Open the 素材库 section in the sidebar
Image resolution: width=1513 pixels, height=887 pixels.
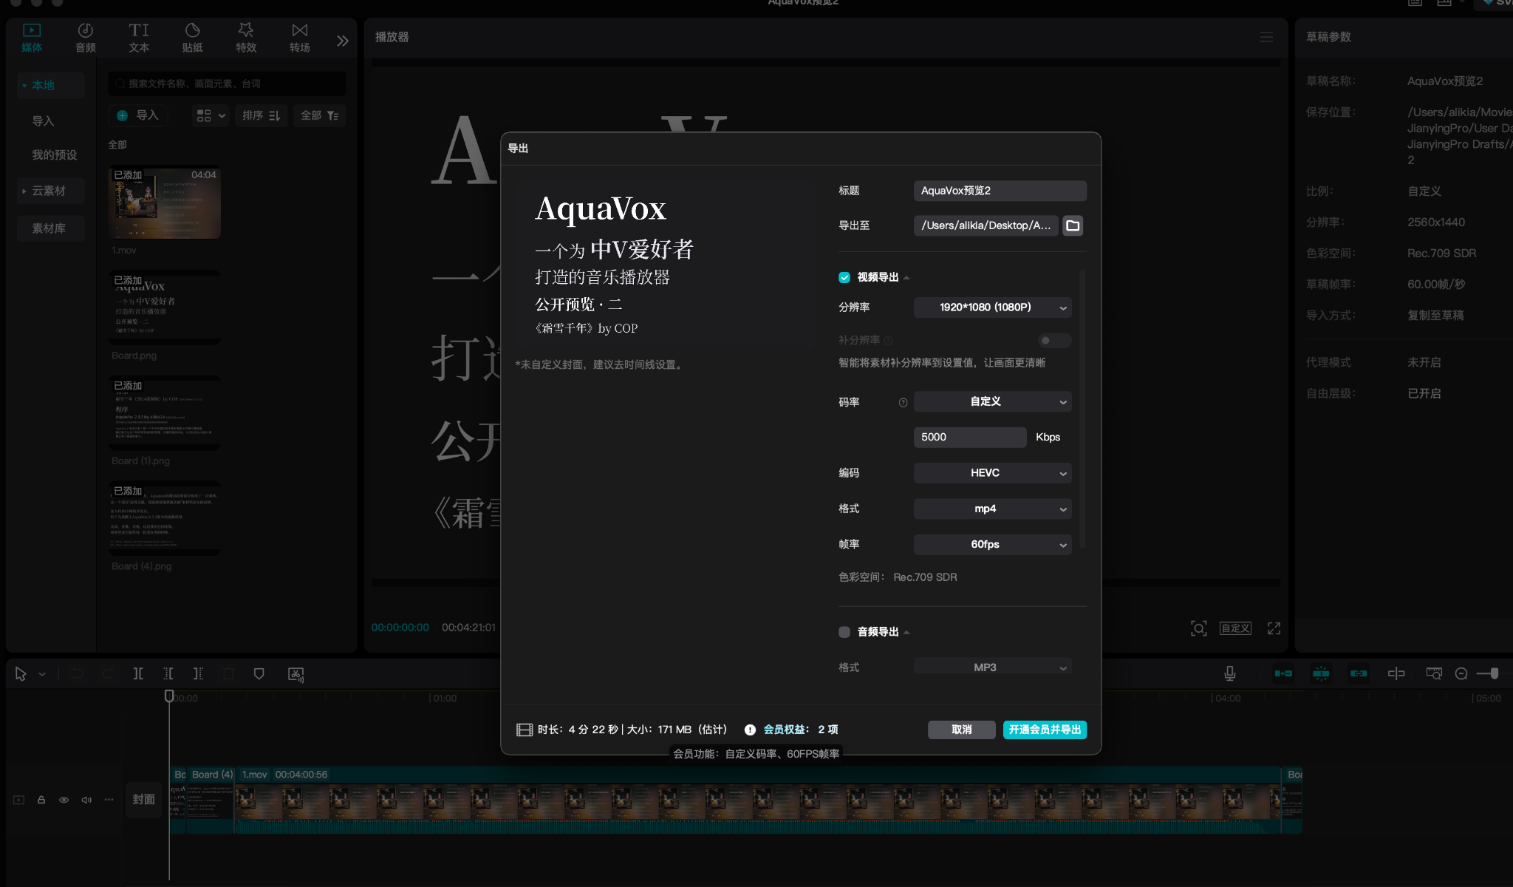(49, 228)
